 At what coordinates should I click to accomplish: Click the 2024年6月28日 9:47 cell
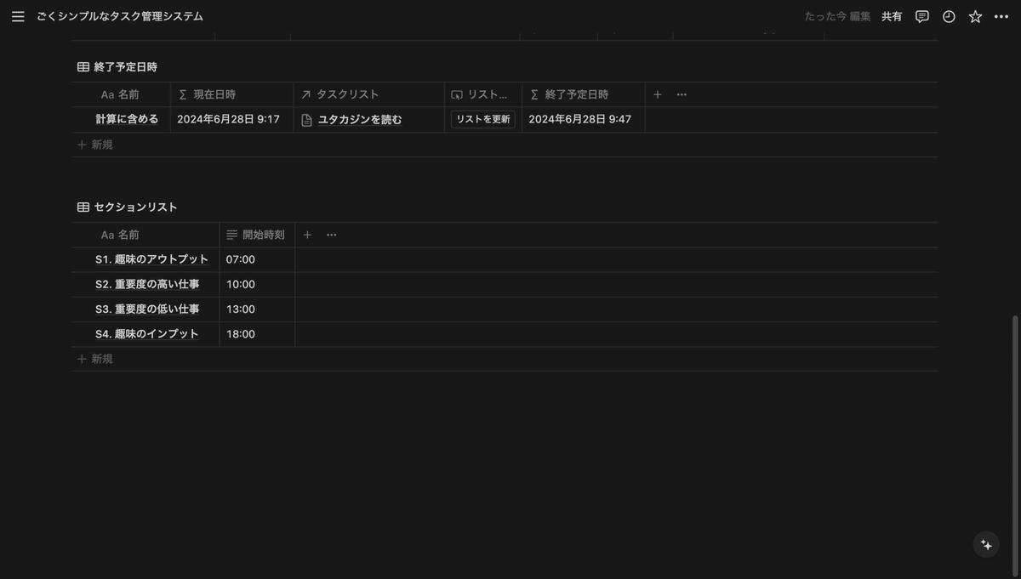click(x=583, y=119)
